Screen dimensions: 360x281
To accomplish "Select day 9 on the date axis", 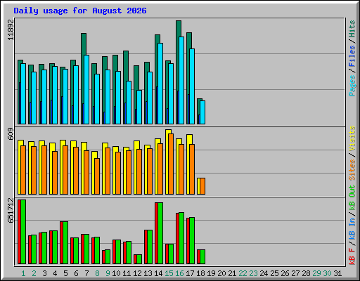I will tap(108, 273).
